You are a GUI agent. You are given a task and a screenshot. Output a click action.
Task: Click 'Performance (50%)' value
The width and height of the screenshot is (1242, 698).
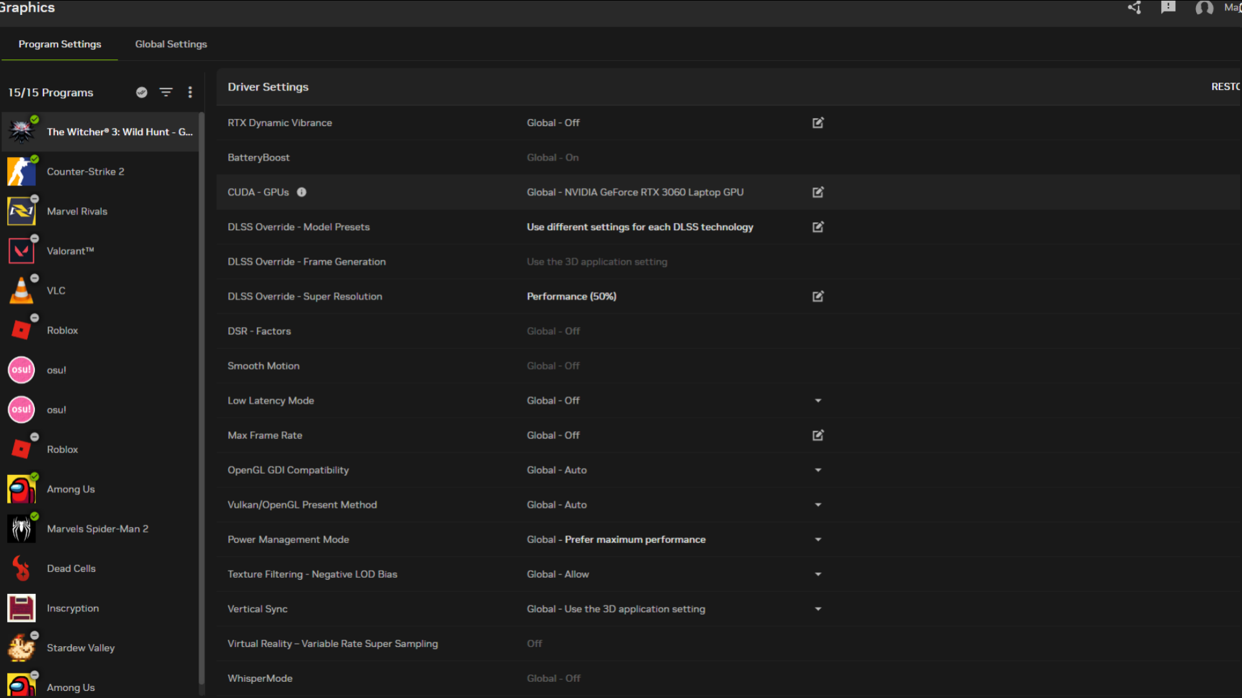(572, 296)
